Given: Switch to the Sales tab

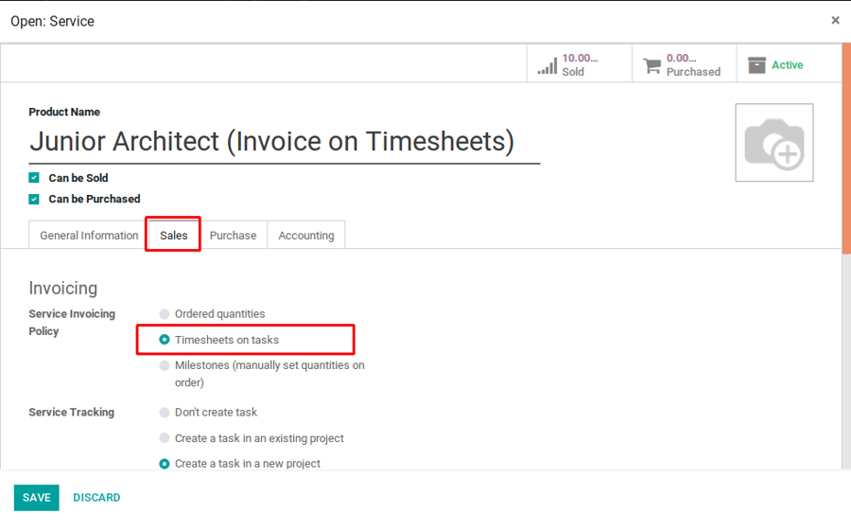Looking at the screenshot, I should (174, 235).
